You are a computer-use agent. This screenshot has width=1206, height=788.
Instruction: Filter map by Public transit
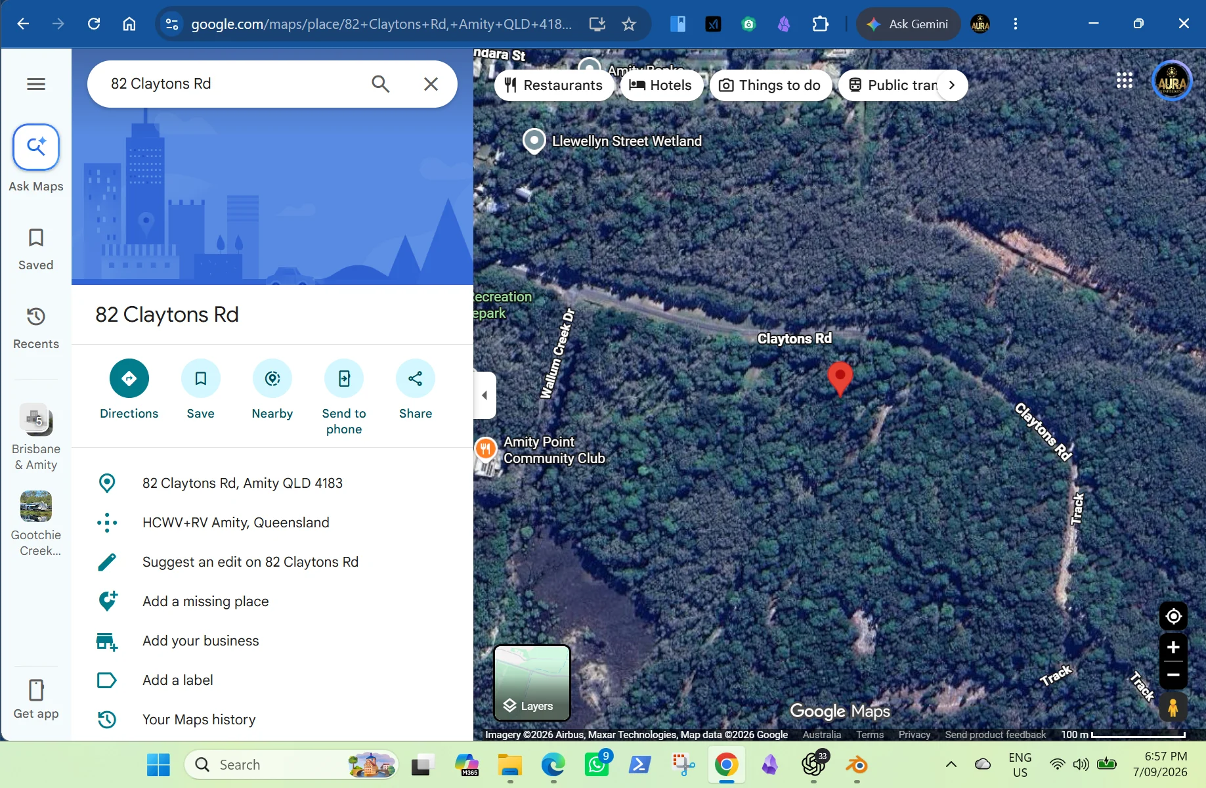[888, 85]
